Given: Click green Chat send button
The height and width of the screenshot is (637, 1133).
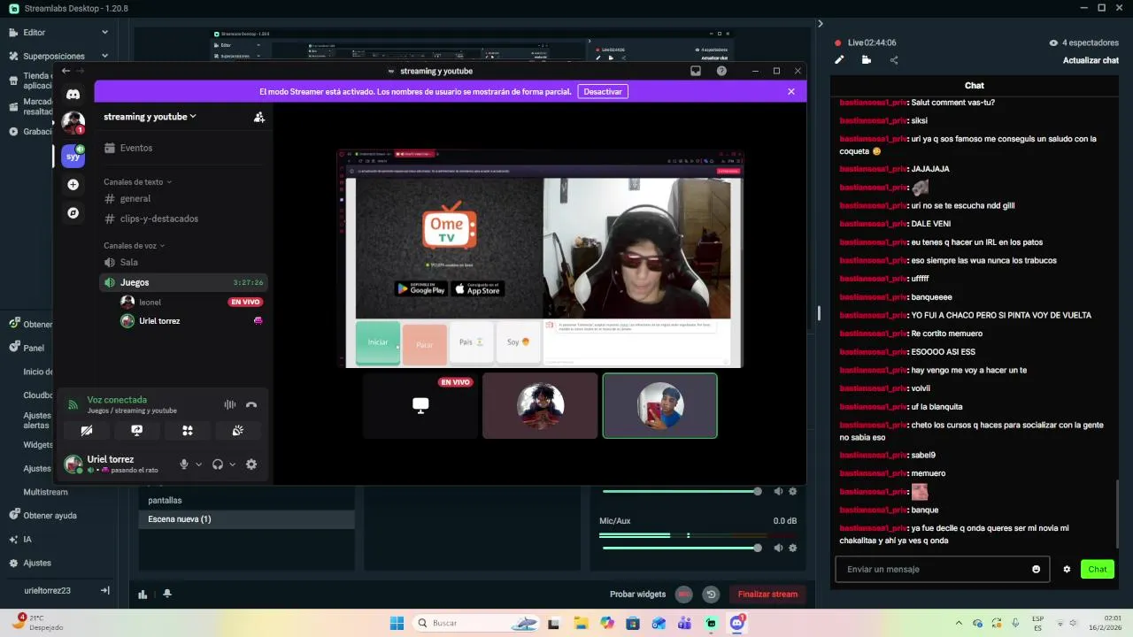Looking at the screenshot, I should coord(1098,570).
